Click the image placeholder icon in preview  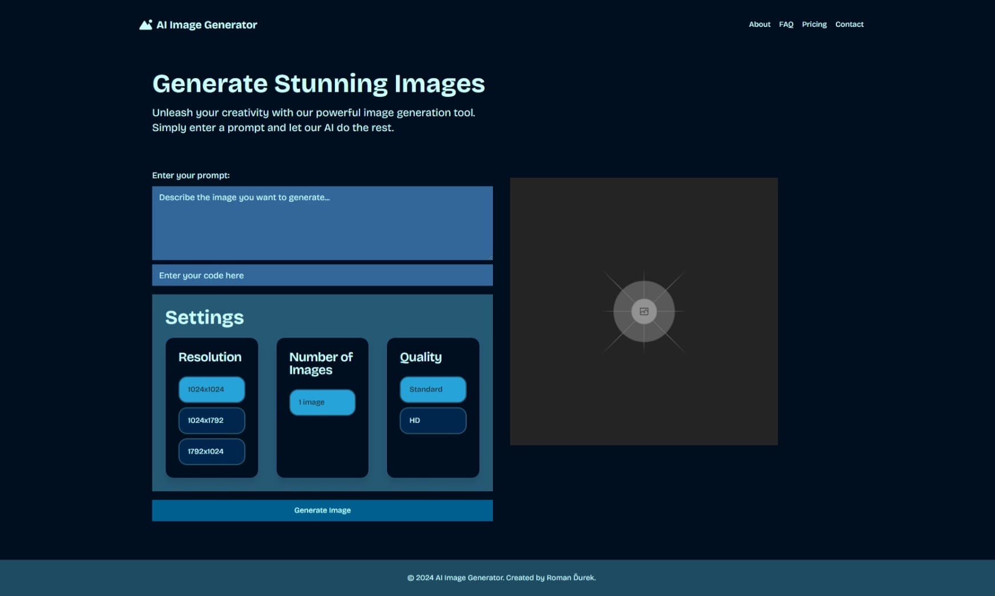click(644, 311)
